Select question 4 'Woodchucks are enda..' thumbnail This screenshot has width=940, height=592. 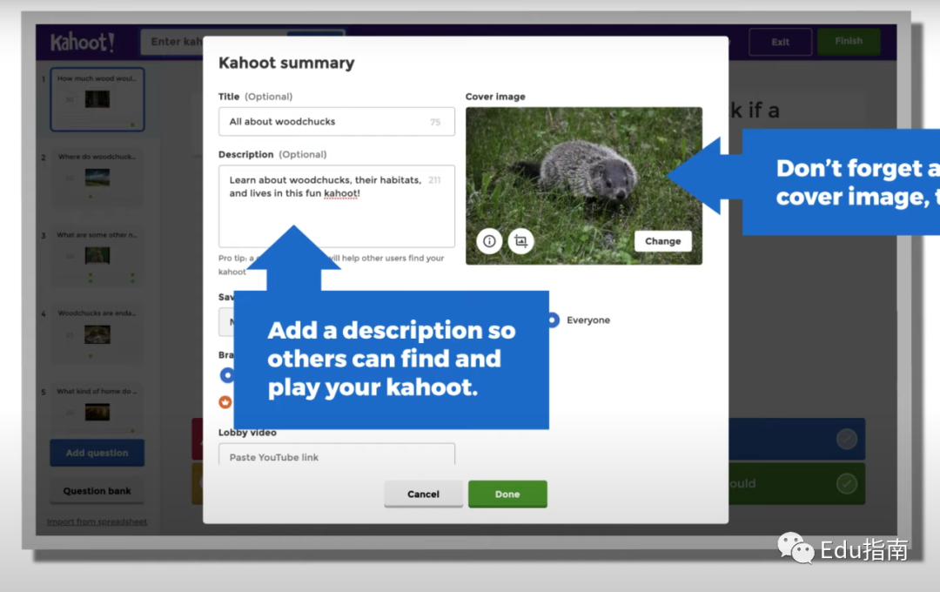[x=97, y=334]
